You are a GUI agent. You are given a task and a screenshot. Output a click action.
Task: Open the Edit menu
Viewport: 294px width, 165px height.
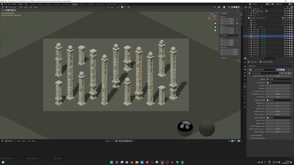point(9,4)
